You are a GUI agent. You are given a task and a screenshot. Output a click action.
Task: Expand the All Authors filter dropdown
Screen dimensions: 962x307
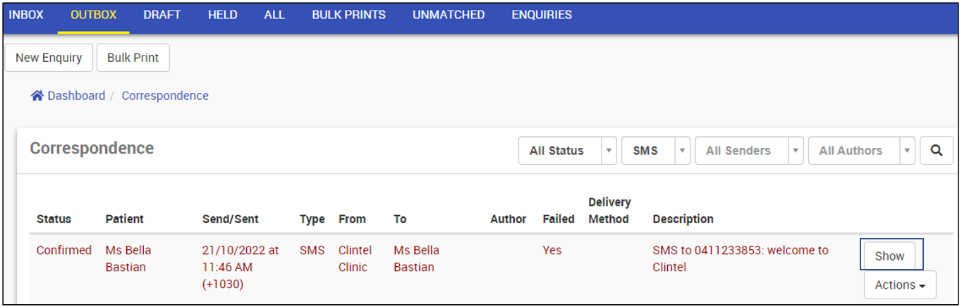coord(861,151)
